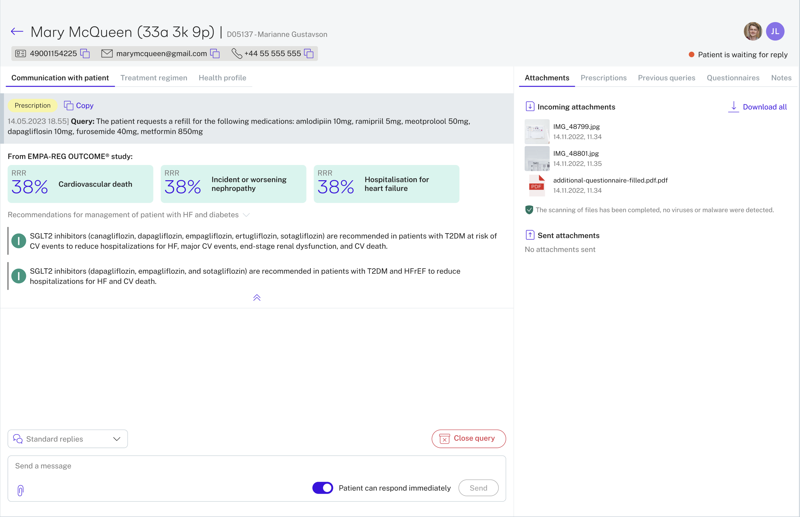Click the Close query button
This screenshot has height=517, width=800.
pos(469,438)
